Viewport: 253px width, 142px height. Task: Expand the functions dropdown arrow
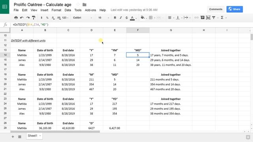click(x=226, y=18)
